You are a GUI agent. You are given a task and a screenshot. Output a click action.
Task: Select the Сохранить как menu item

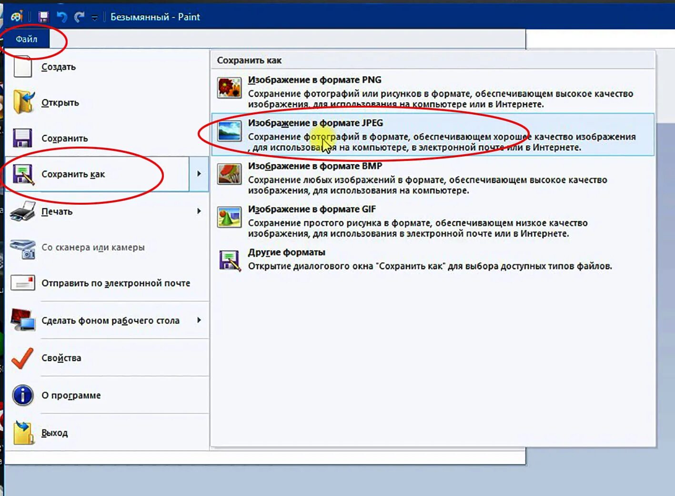coord(97,174)
